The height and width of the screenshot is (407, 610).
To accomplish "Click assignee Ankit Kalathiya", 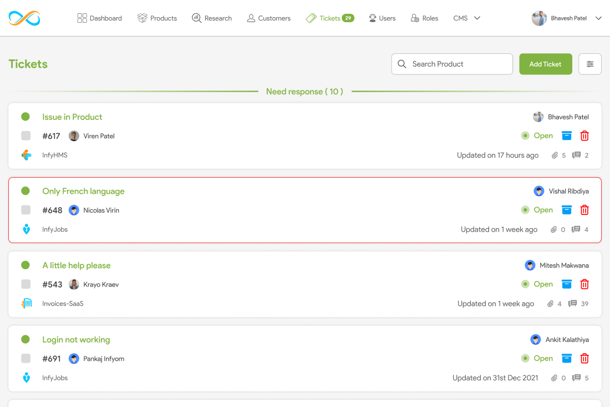I will point(567,340).
